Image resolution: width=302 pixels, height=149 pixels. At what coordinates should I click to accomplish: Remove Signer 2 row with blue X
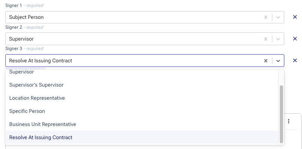click(x=295, y=39)
